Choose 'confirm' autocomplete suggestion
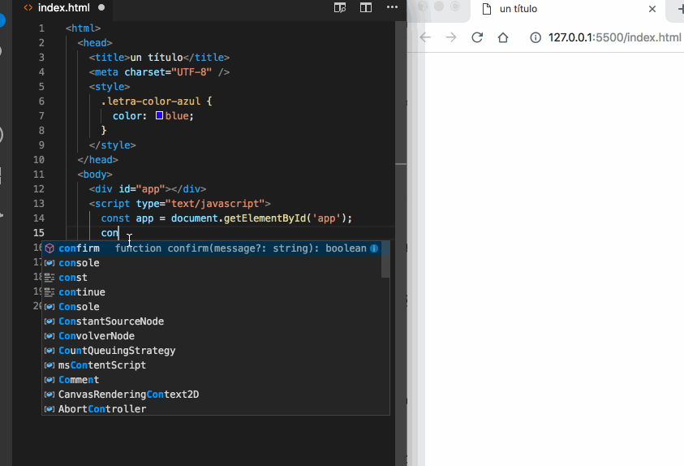The height and width of the screenshot is (466, 684). point(211,248)
